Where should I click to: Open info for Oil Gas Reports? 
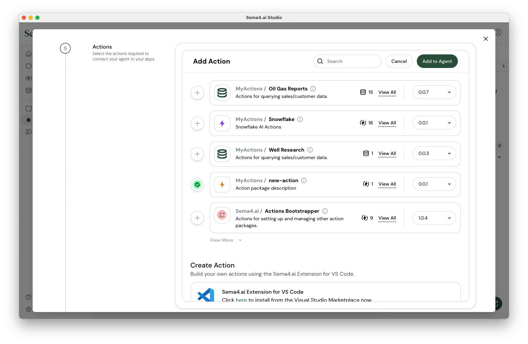pos(313,89)
